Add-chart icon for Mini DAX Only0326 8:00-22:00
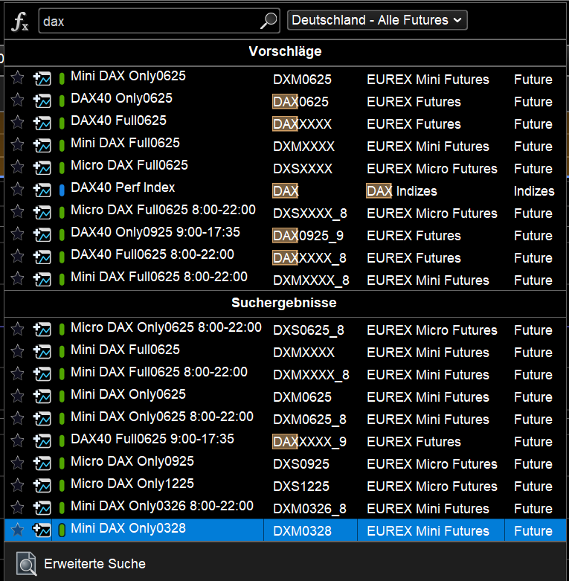 coord(42,507)
